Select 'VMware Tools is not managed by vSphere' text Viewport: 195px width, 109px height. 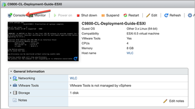[100, 86]
